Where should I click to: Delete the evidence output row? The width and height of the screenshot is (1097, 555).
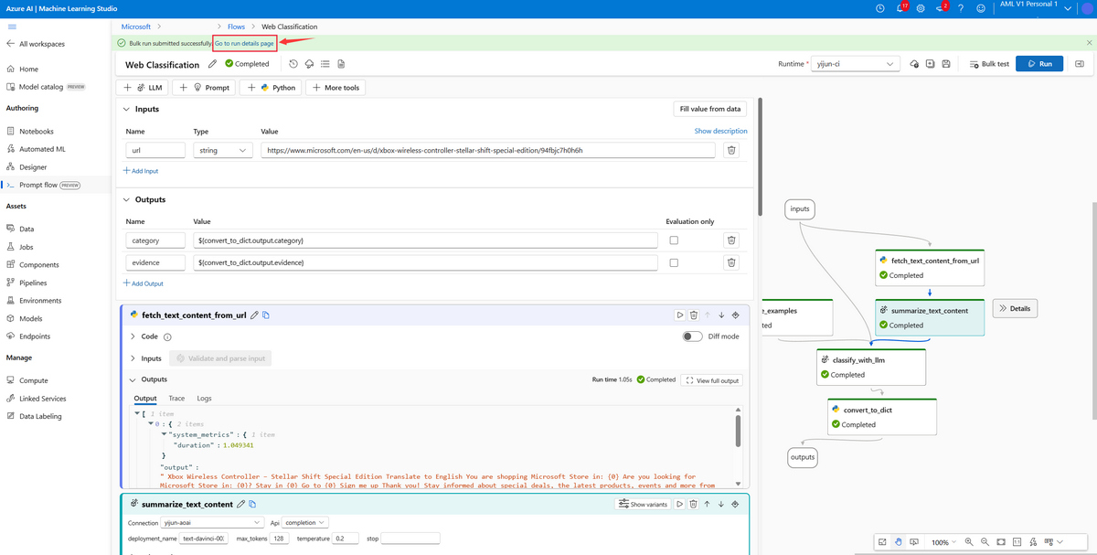pos(731,262)
